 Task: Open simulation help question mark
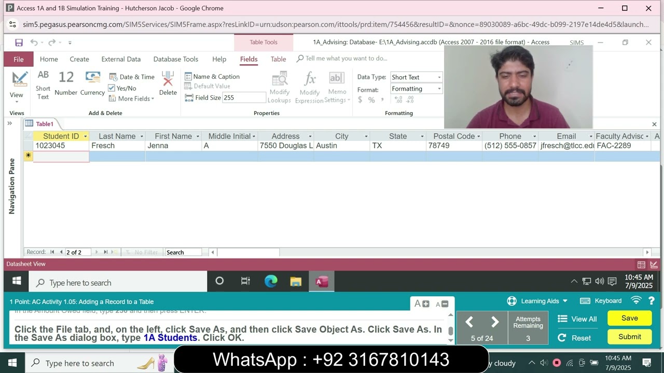pos(652,301)
